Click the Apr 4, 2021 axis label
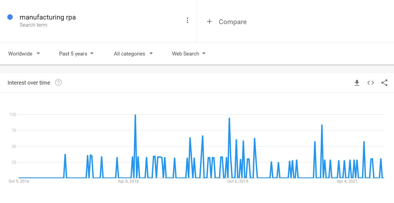 pyautogui.click(x=347, y=181)
